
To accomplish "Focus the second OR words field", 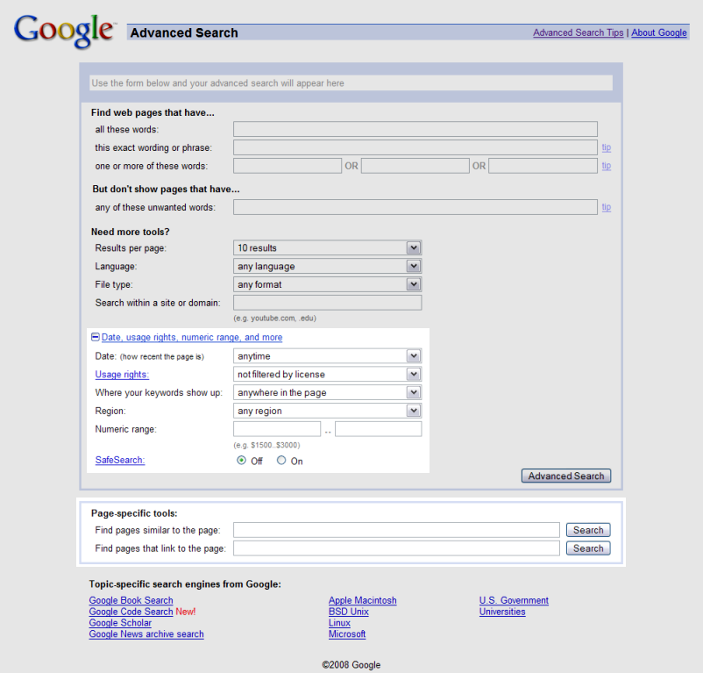I will pos(415,166).
